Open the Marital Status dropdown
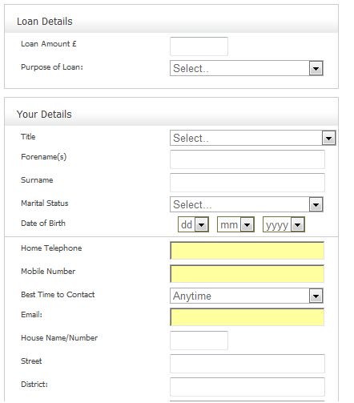The width and height of the screenshot is (354, 403). click(247, 204)
